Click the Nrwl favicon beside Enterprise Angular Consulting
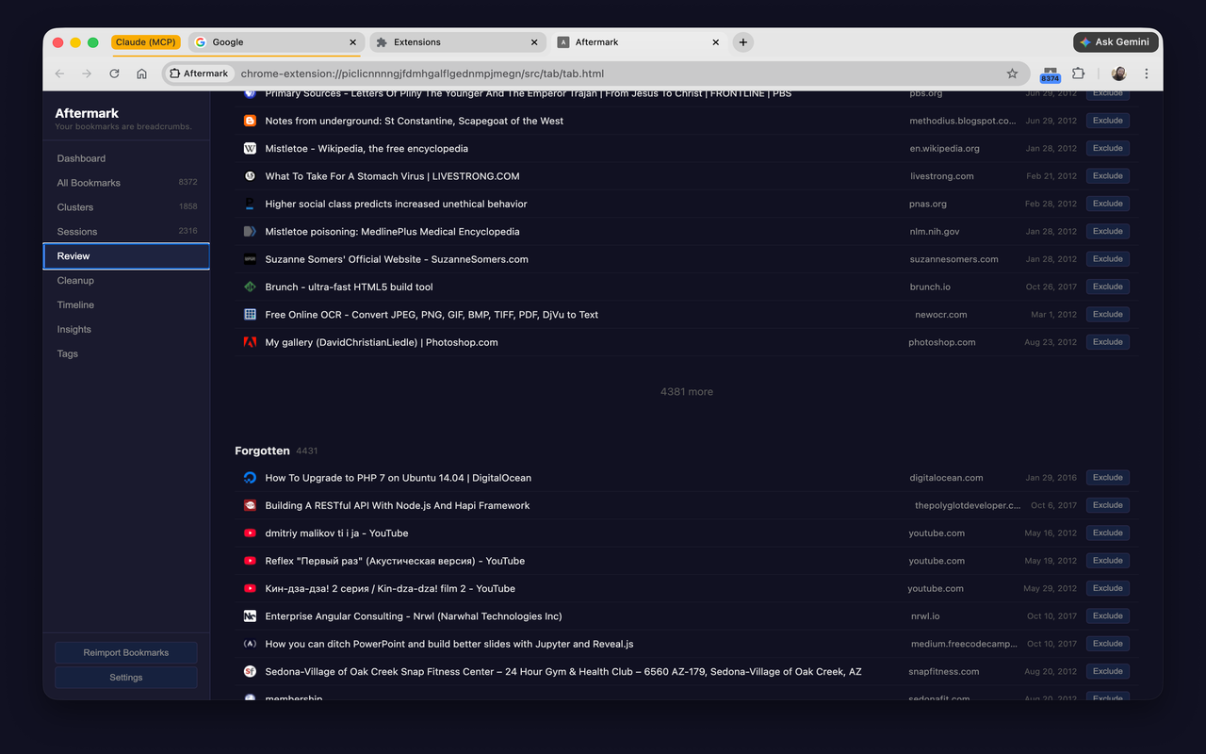The image size is (1206, 754). click(x=250, y=616)
